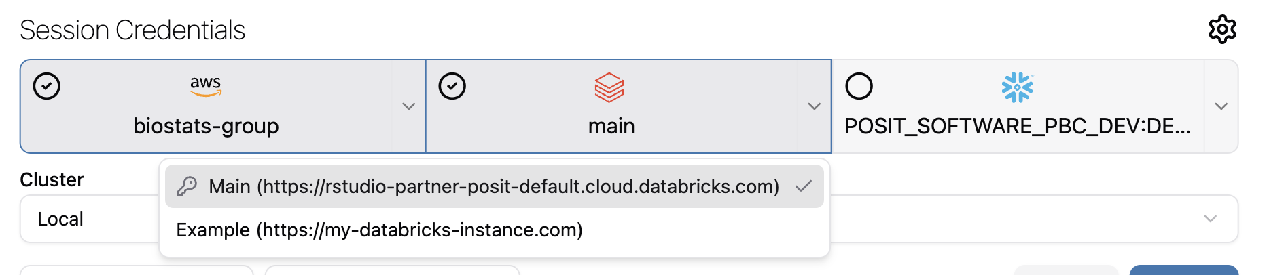Click the biostats-group label
This screenshot has height=275, width=1269.
coord(206,126)
